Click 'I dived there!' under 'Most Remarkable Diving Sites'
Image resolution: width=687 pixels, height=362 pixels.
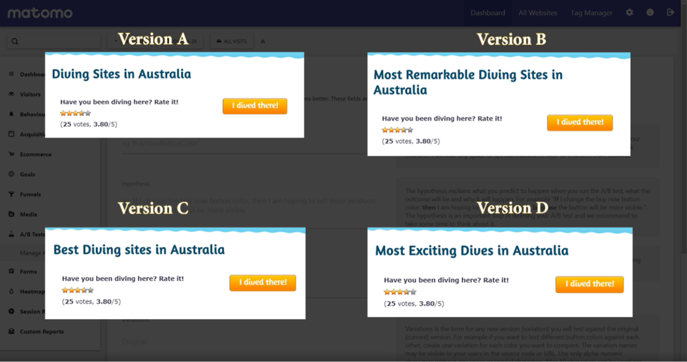tap(580, 123)
